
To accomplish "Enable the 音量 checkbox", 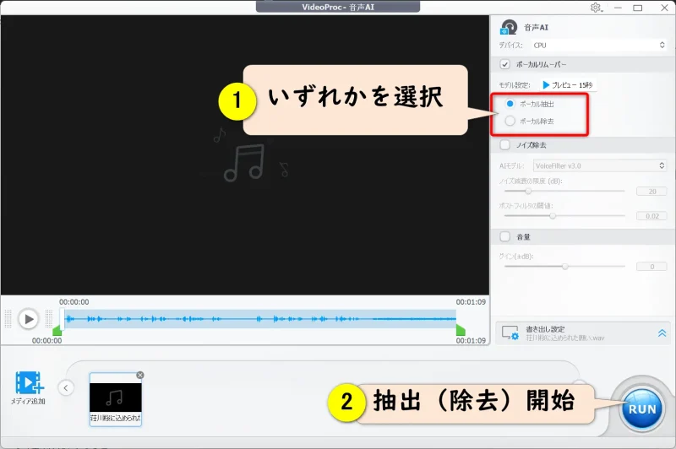I will click(x=504, y=237).
